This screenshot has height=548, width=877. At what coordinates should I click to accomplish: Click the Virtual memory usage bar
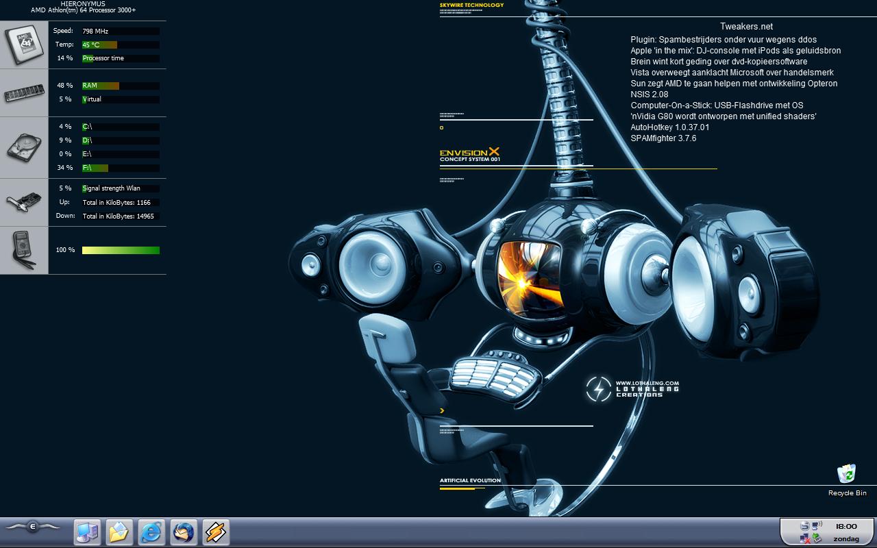coord(121,99)
